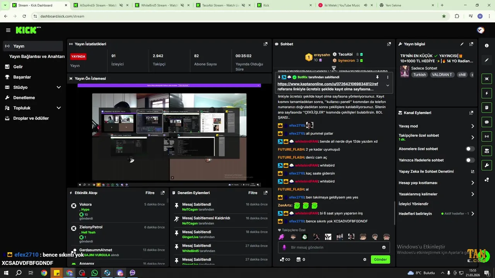Viewport: 495px width, 278px height.
Task: Toggle the channel actions icon in right sidebar
Action: click(x=486, y=151)
